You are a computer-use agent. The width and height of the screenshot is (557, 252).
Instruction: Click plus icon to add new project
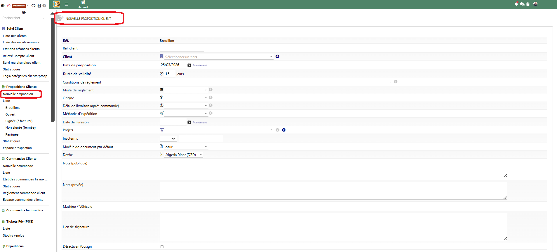point(284,130)
